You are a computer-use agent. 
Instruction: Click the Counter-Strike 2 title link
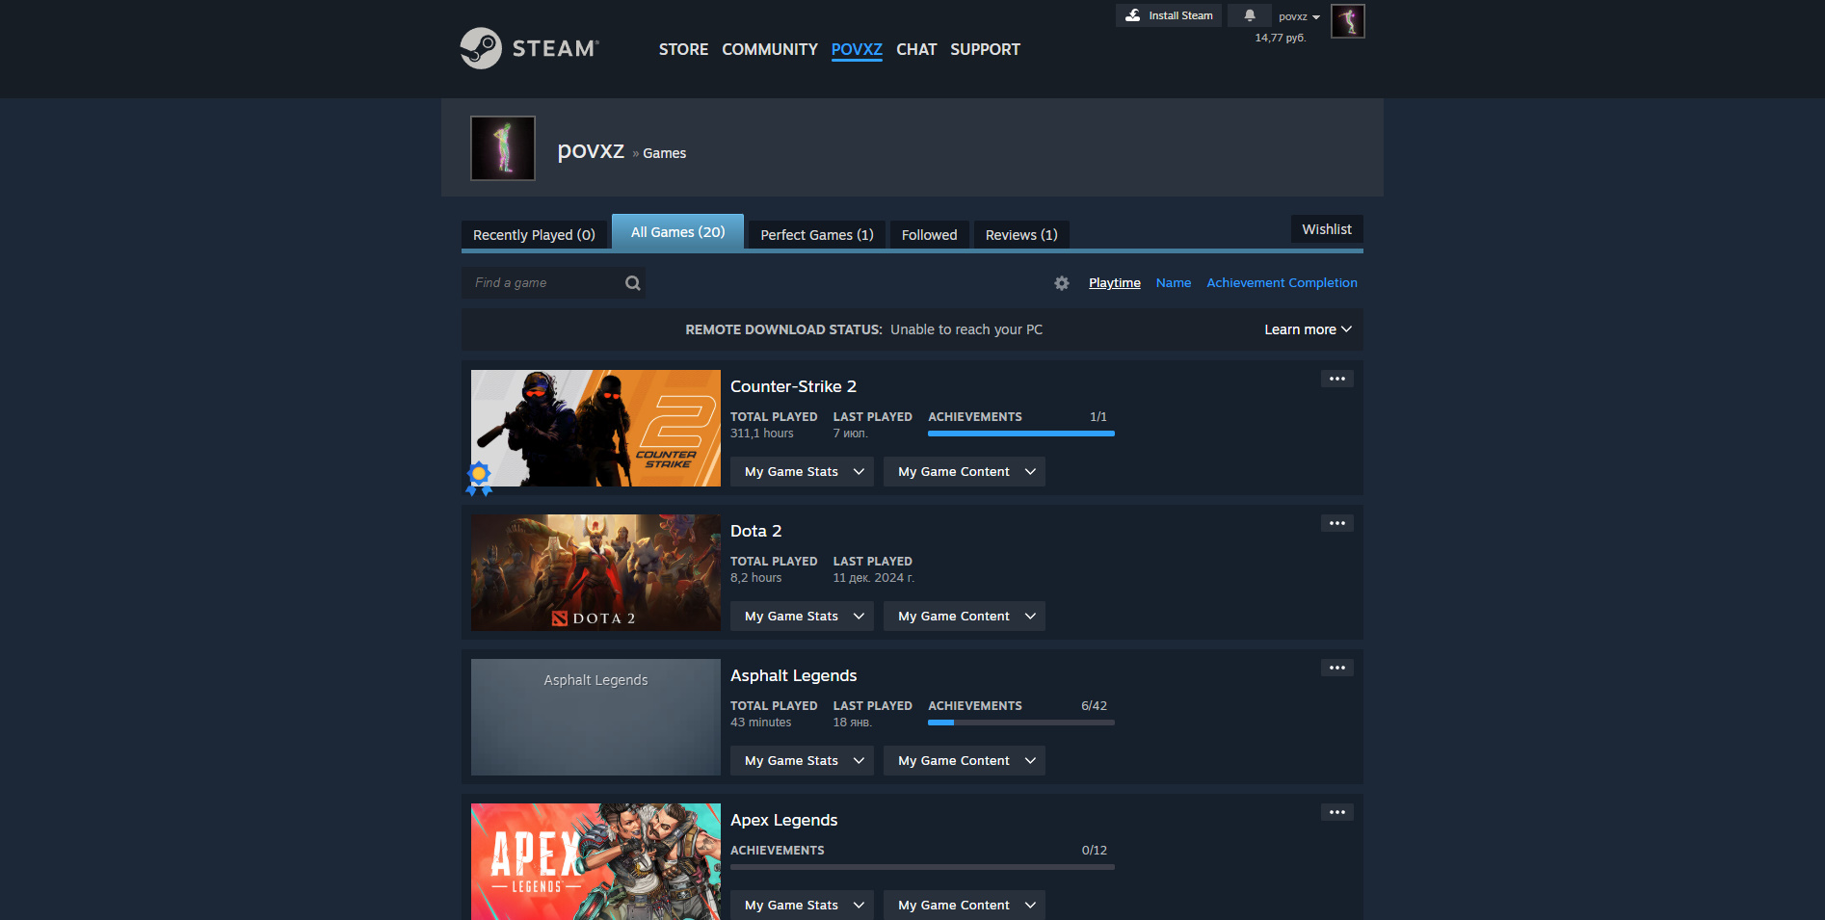coord(793,386)
